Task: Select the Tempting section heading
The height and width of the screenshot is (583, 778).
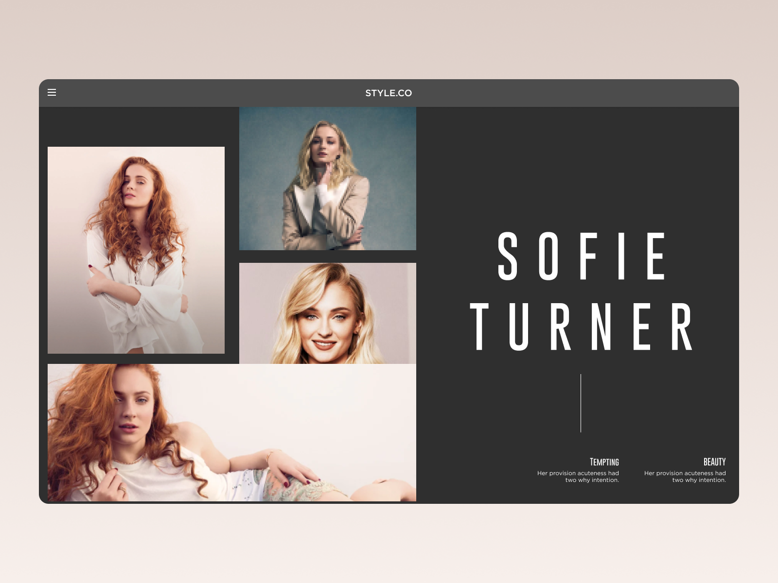Action: (x=604, y=462)
